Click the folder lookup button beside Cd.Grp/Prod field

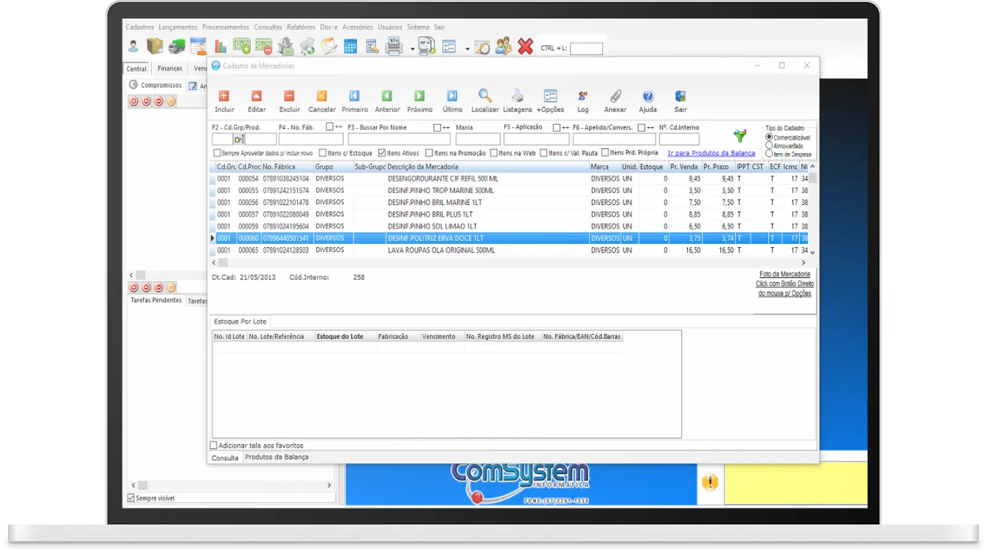pos(239,139)
